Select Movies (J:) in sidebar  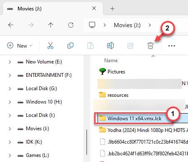coord(38,129)
